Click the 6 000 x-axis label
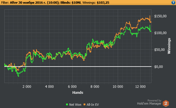Image resolution: width=176 pixels, height=108 pixels. pos(72,87)
